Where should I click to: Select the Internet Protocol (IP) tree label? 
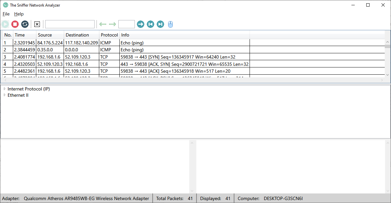click(29, 89)
